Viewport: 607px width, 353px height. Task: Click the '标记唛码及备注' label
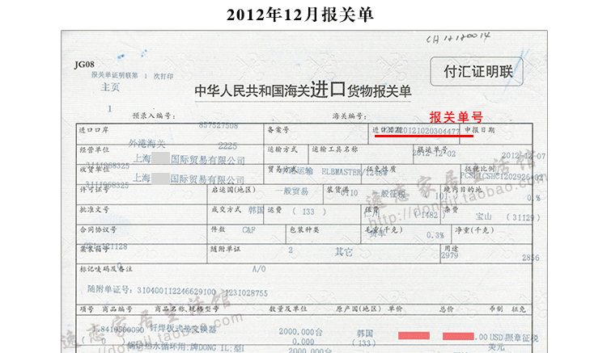(106, 269)
